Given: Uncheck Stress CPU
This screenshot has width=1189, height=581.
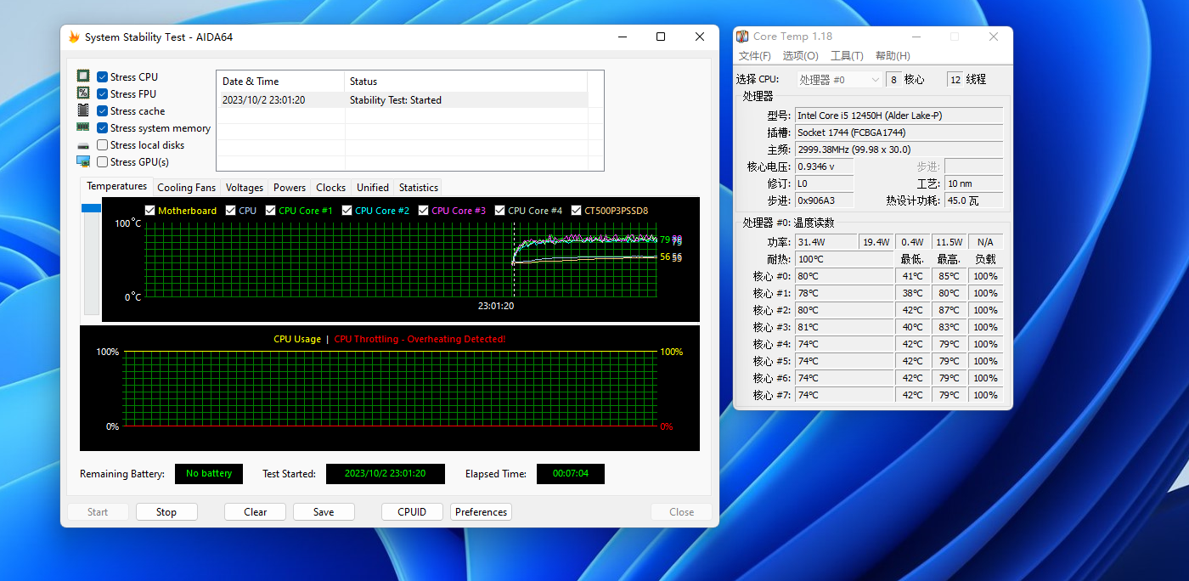Looking at the screenshot, I should pyautogui.click(x=102, y=77).
